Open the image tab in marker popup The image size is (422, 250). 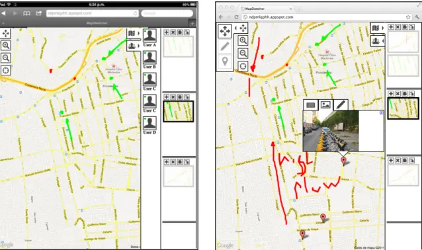pyautogui.click(x=325, y=104)
